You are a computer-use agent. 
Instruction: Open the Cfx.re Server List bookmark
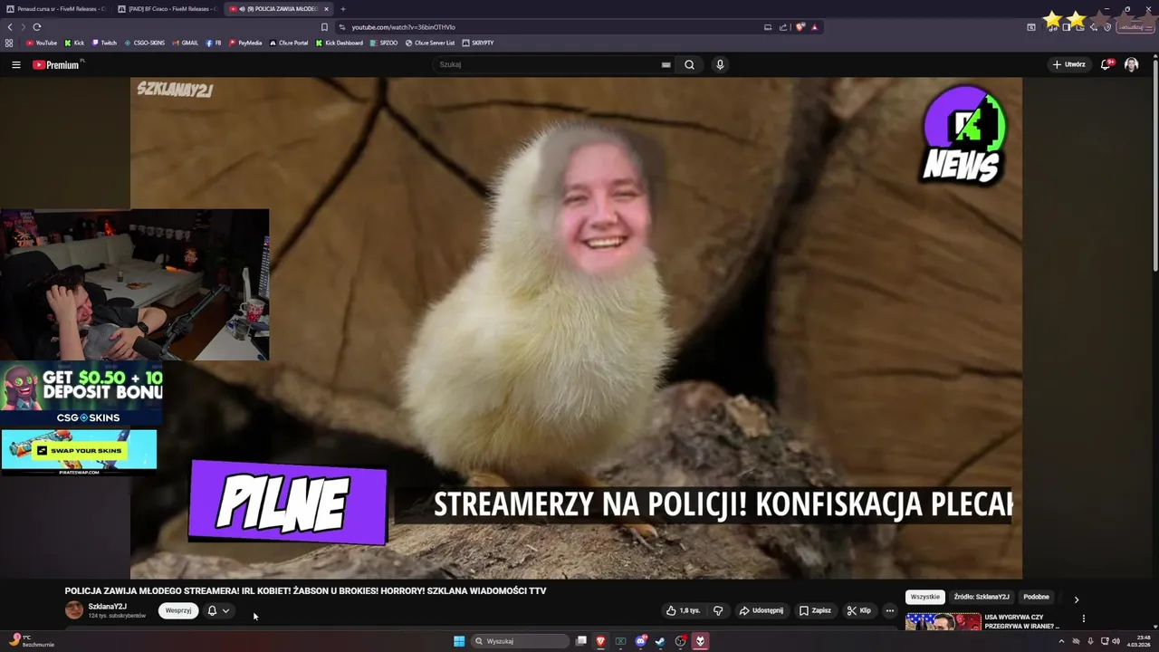click(430, 43)
